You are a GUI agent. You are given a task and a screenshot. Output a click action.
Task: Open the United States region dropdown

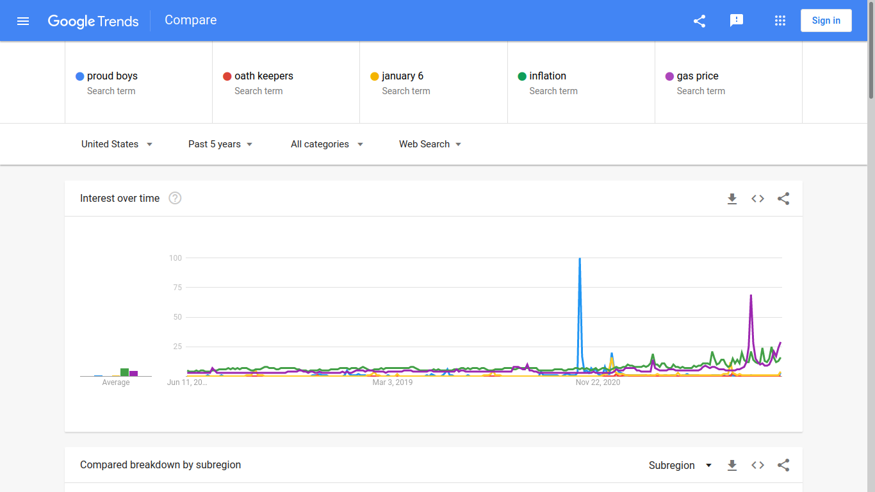(117, 144)
